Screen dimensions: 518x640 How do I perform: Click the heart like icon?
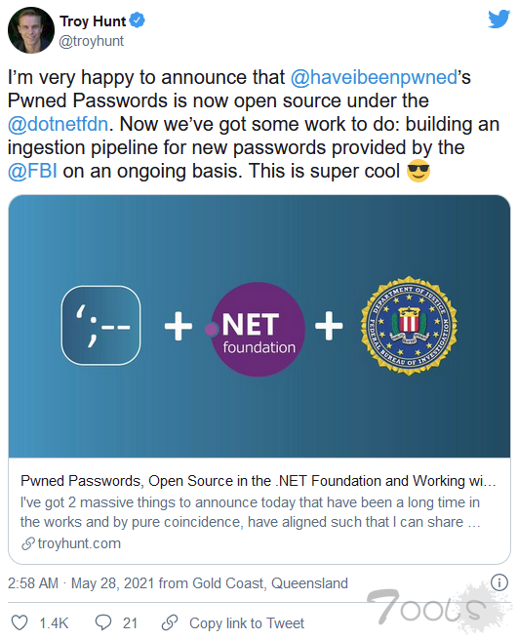[x=20, y=622]
